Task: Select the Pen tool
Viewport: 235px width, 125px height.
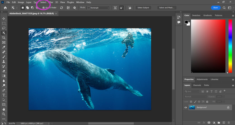Action: point(4,90)
